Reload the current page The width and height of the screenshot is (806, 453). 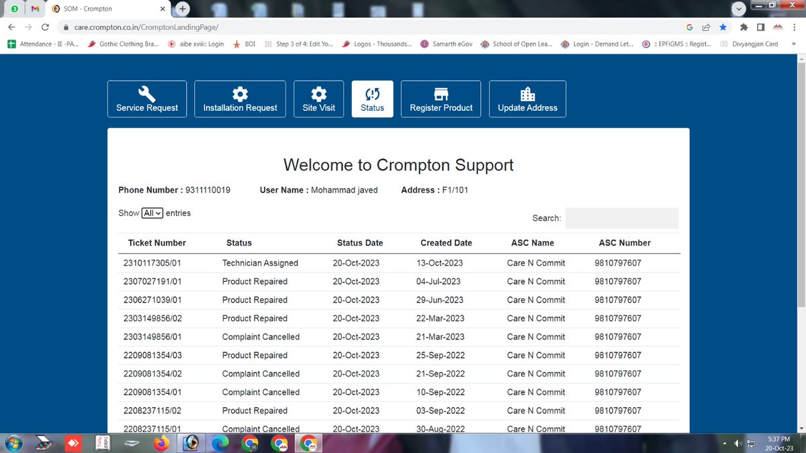[x=45, y=28]
